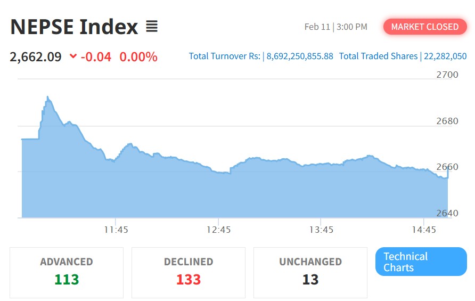Click the 2700 y-axis label
475x301 pixels.
coord(447,75)
